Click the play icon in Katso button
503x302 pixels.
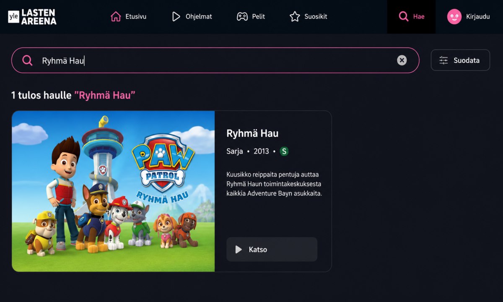point(239,250)
